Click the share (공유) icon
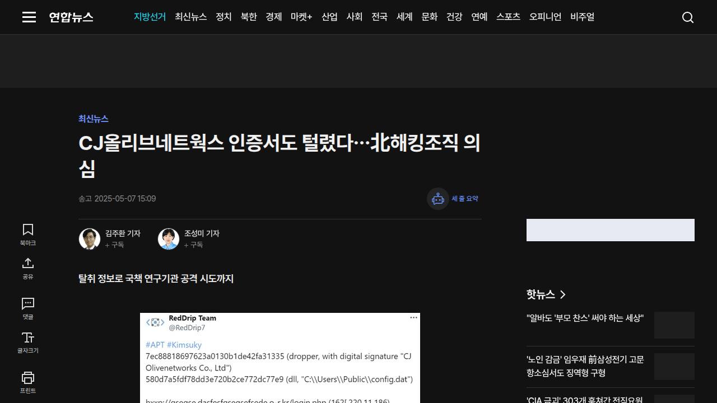Image resolution: width=717 pixels, height=403 pixels. [x=28, y=263]
